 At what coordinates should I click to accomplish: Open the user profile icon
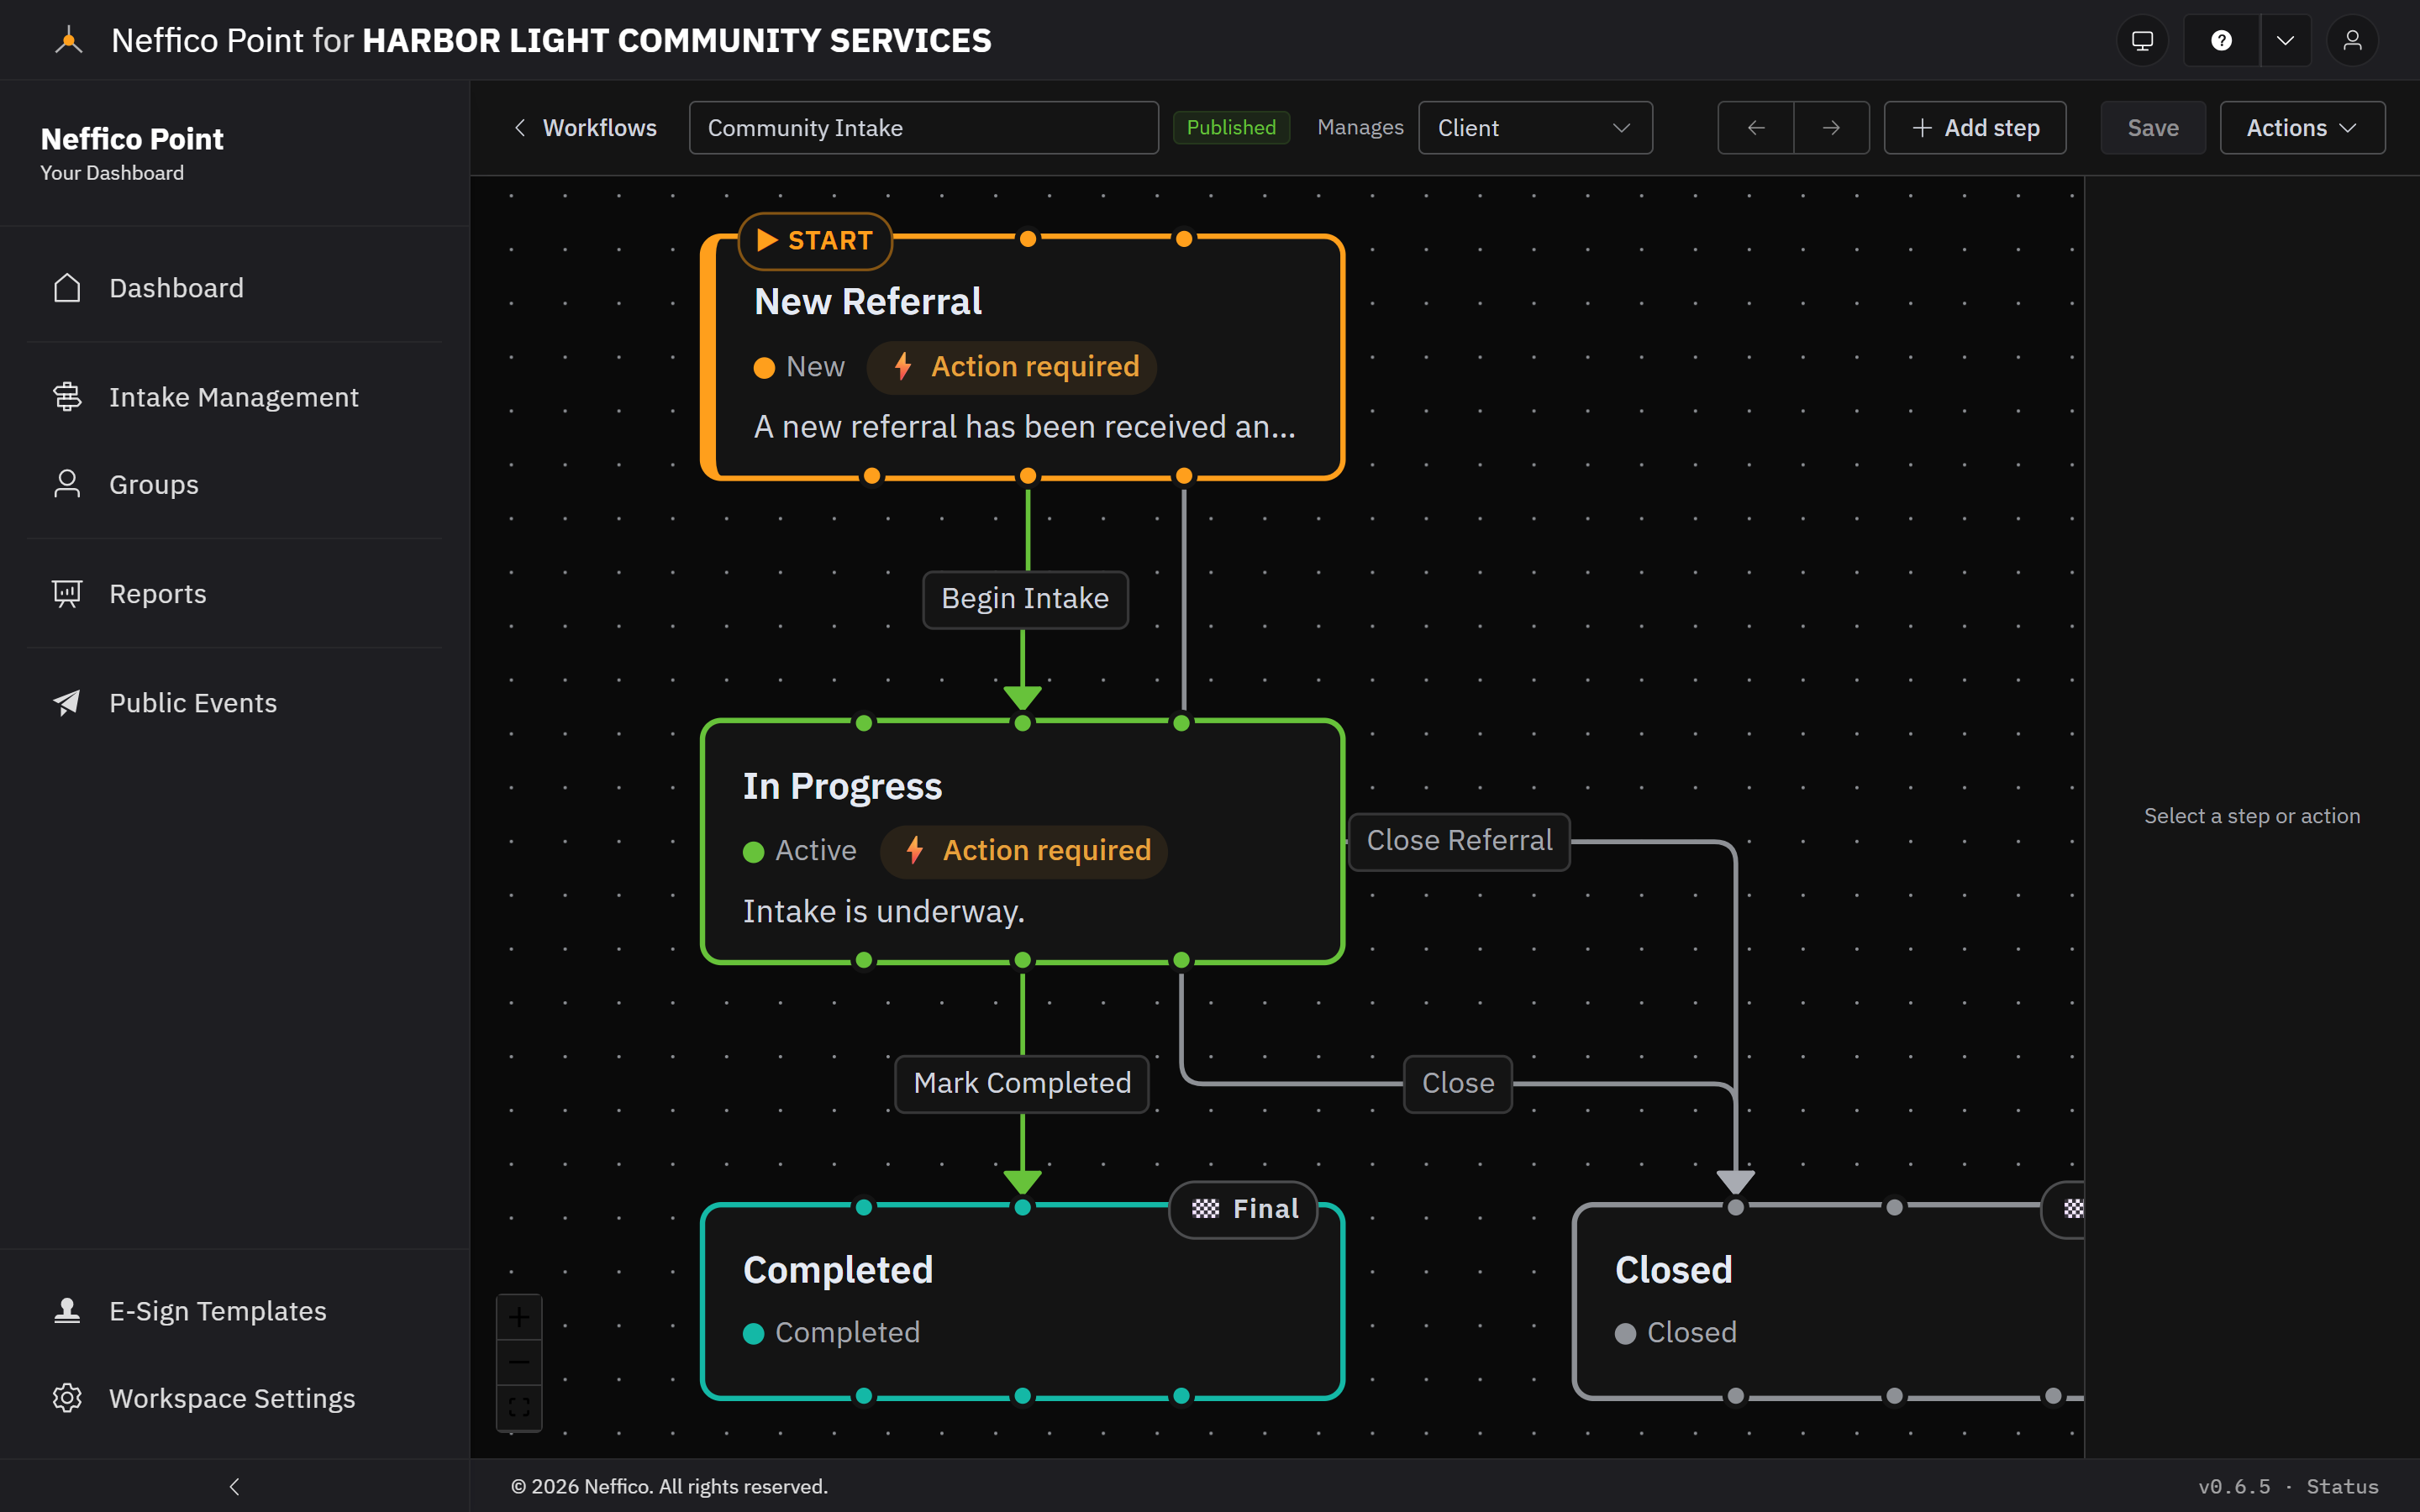click(x=2352, y=41)
